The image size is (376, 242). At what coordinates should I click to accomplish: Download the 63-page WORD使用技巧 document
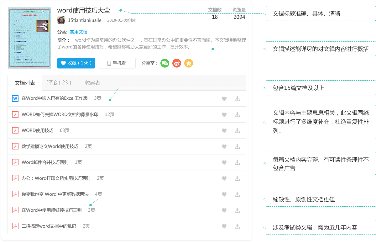[x=238, y=130]
